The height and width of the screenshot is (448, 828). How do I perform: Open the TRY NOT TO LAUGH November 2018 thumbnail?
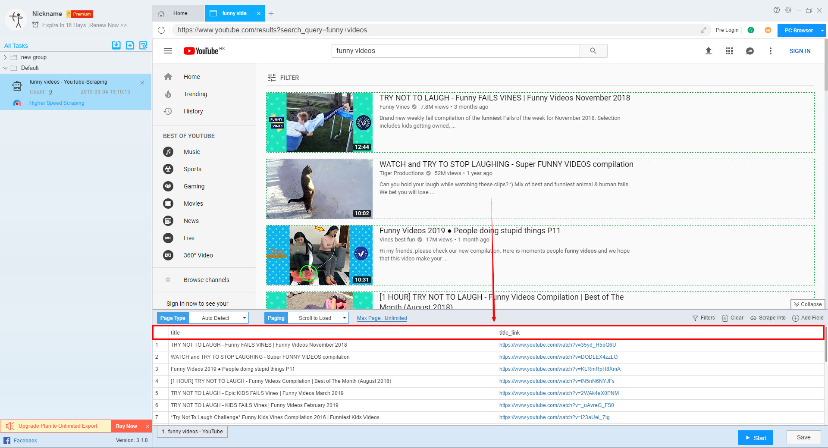point(320,122)
